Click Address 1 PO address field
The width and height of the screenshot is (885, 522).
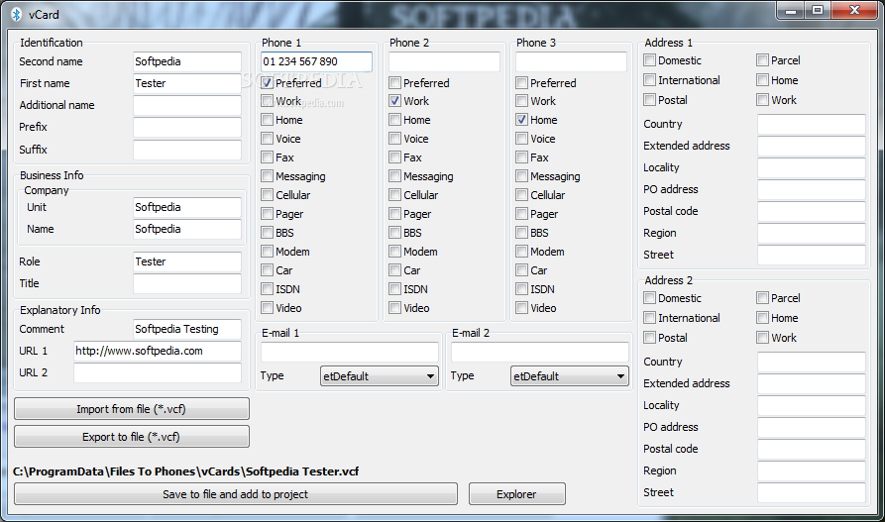tap(811, 189)
